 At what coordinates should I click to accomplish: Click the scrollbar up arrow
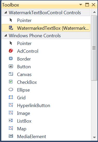(94, 12)
